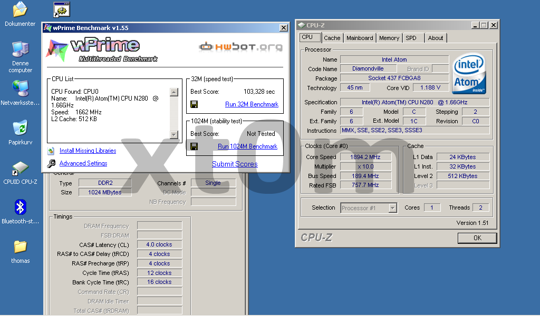Click the Package value Socket 437 FCBGA8
This screenshot has width=540, height=316.
pos(394,78)
